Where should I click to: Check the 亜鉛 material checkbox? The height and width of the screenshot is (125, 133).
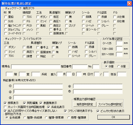coord(6,17)
